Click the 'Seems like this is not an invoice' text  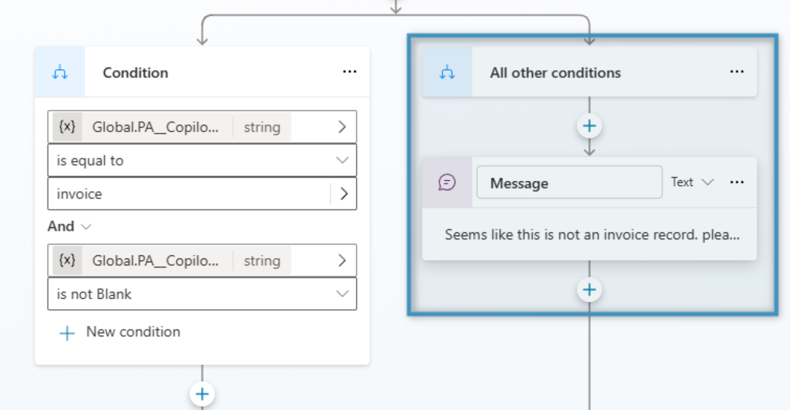[592, 235]
